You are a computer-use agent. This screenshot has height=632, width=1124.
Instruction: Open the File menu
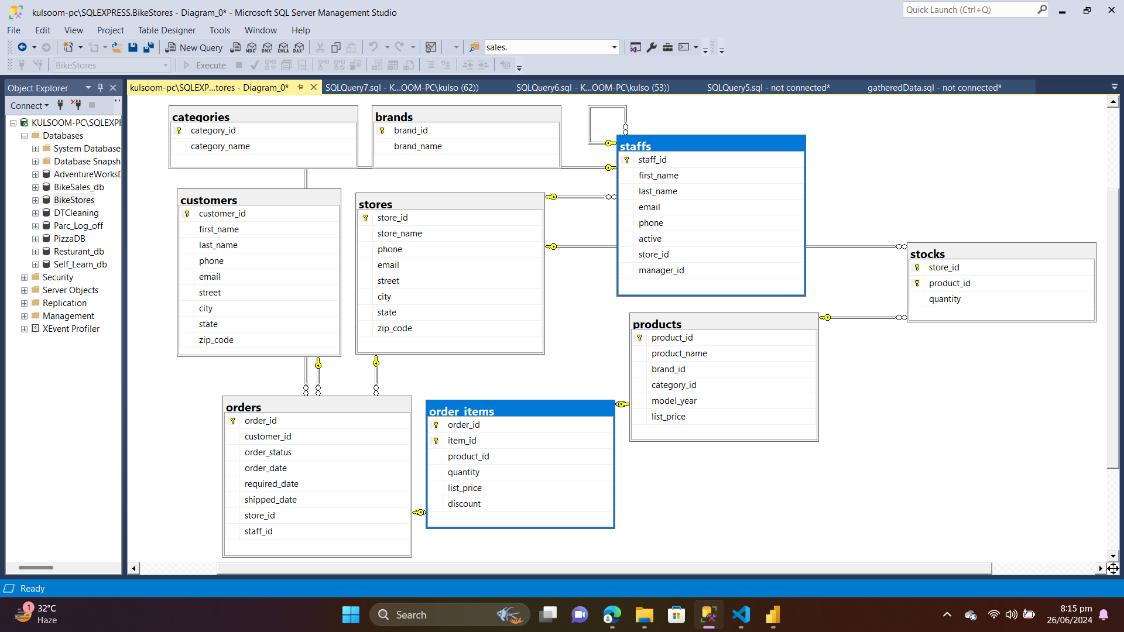point(13,30)
